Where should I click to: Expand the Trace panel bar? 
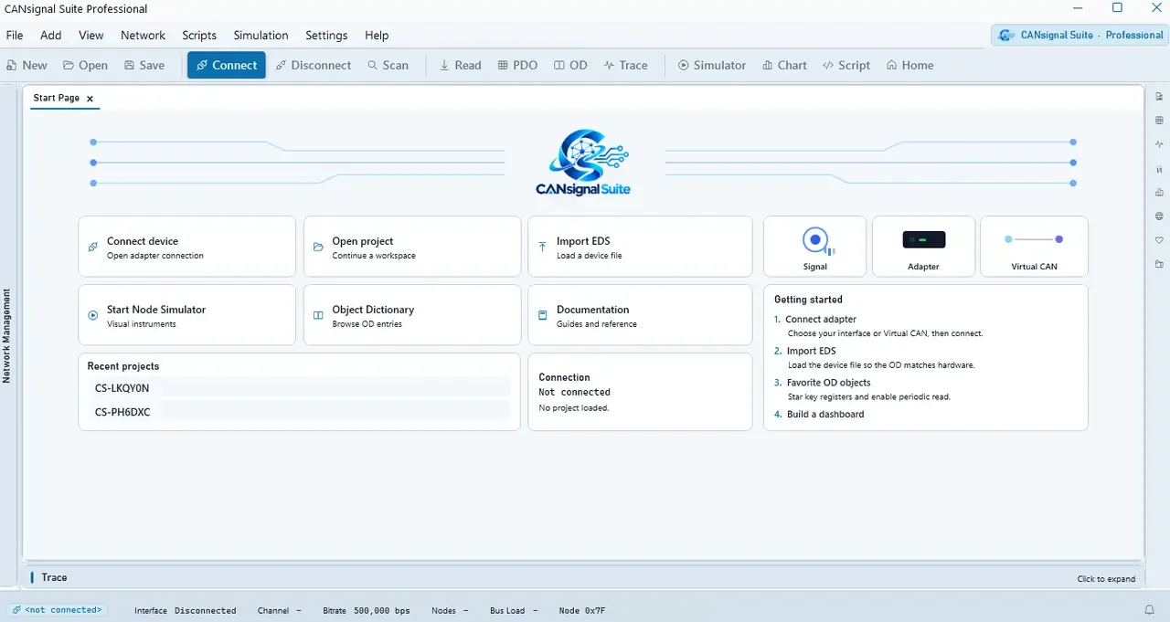(583, 577)
